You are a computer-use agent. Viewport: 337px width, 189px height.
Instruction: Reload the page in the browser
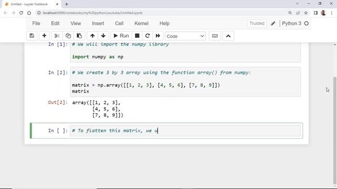tap(21, 13)
